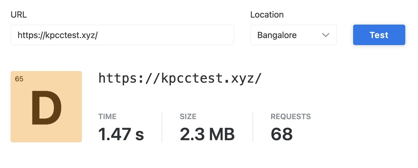This screenshot has width=418, height=168.
Task: Click the TIME statistic label
Action: coord(107,116)
